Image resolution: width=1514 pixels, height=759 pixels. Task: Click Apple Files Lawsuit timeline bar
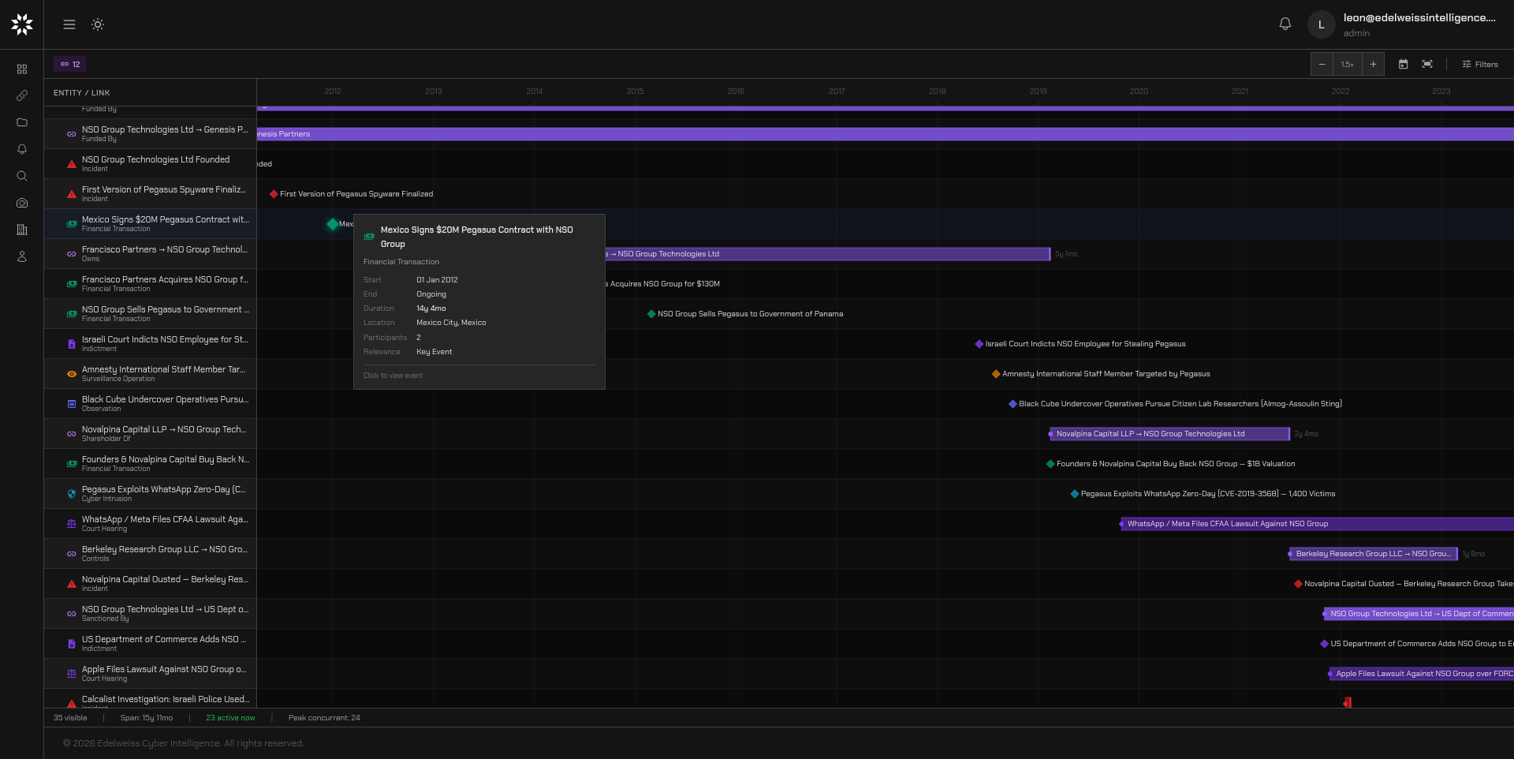pos(1422,674)
